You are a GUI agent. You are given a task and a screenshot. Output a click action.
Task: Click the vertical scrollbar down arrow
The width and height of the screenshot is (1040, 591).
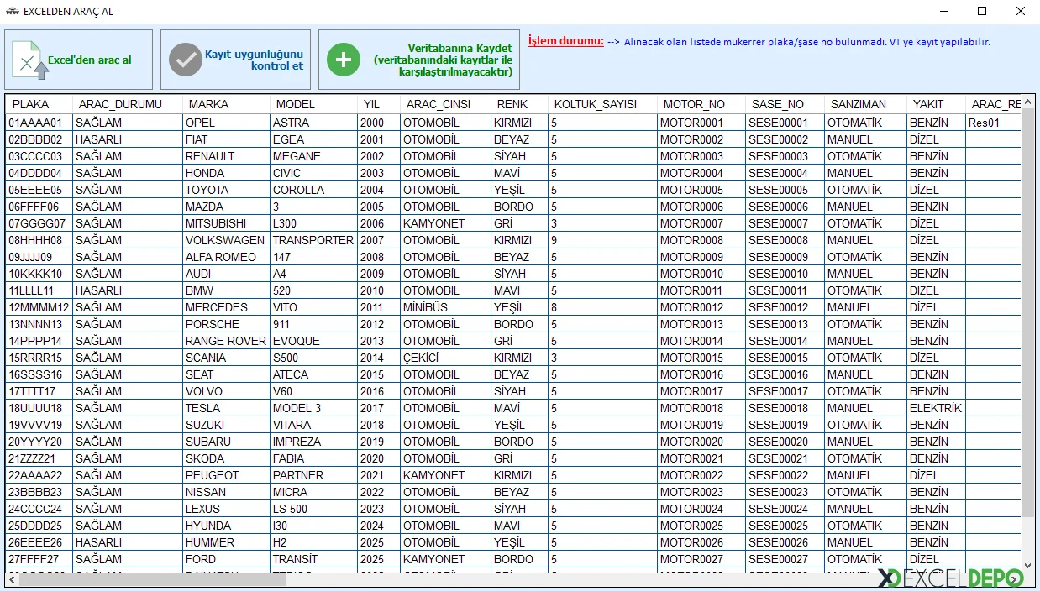tap(1029, 565)
